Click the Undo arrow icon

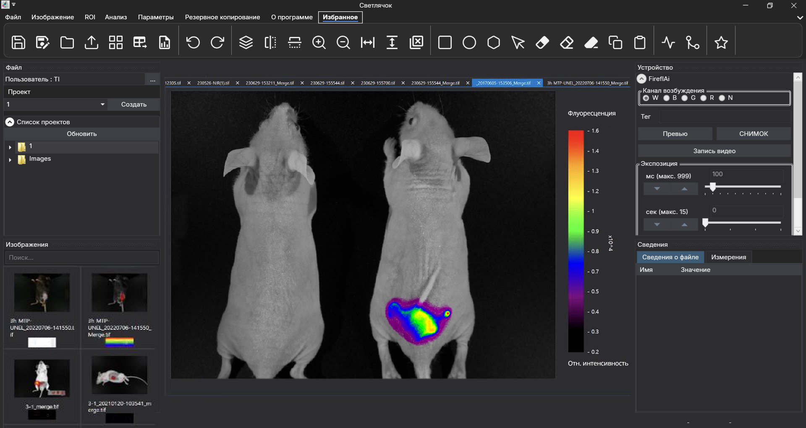coord(193,42)
